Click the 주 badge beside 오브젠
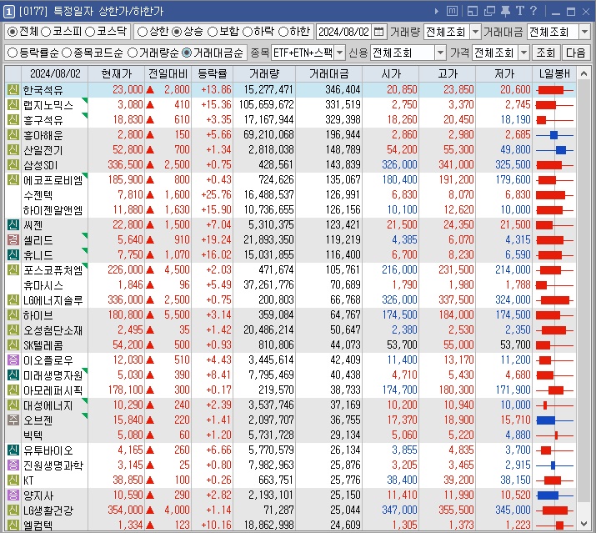The width and height of the screenshot is (596, 533). click(13, 420)
